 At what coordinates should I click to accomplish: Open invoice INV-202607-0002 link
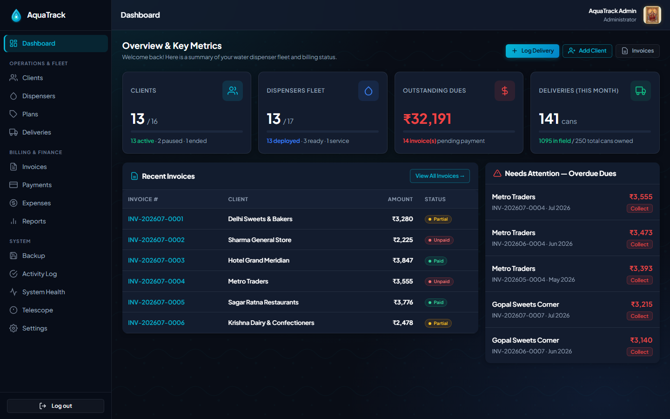tap(156, 240)
